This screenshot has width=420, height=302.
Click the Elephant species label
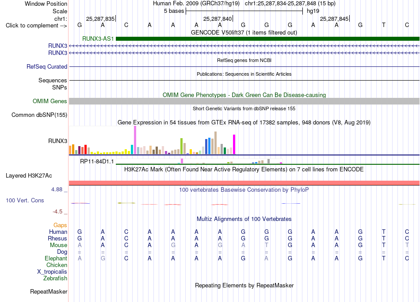coord(56,259)
